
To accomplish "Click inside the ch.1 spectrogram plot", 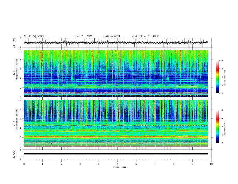I will tap(116, 73).
